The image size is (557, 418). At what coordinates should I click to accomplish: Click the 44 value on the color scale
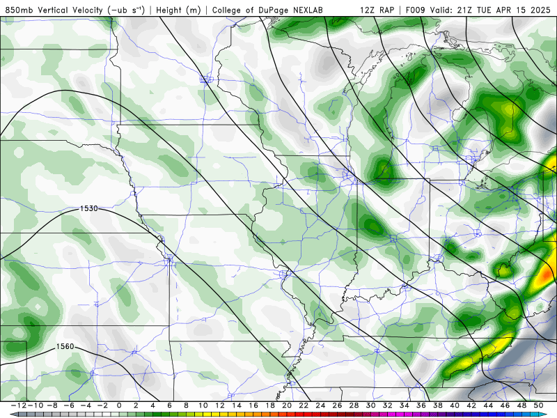488,405
